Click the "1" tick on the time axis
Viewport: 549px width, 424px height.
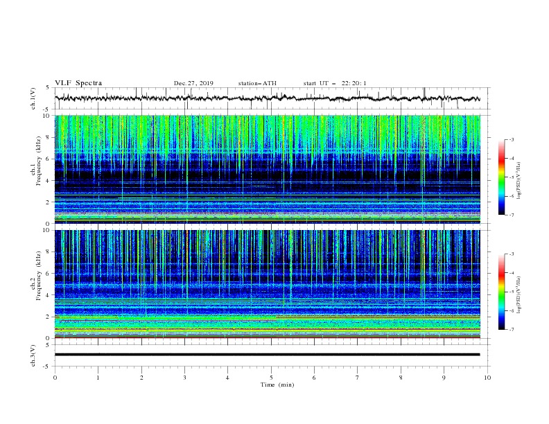[98, 378]
